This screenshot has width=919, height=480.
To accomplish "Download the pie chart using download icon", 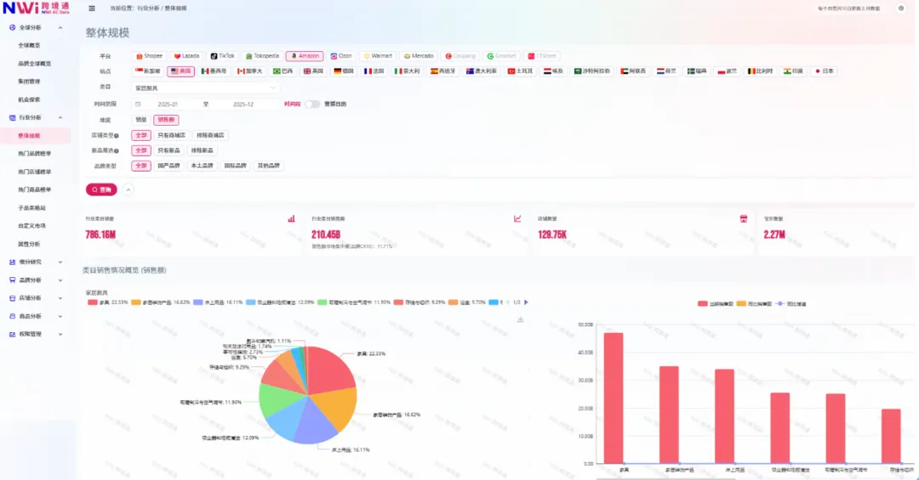I will [520, 319].
